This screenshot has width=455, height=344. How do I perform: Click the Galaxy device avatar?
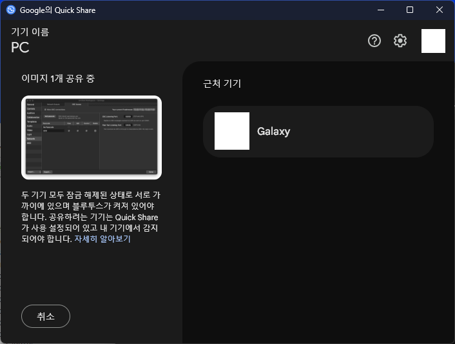[x=232, y=131]
